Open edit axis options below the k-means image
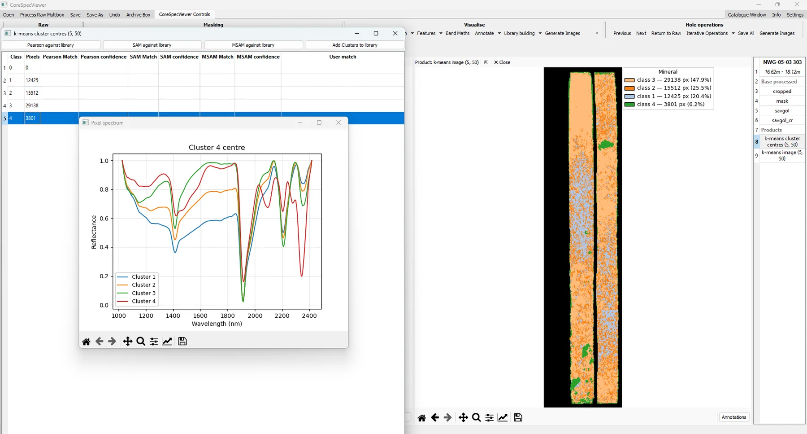The width and height of the screenshot is (807, 434). click(503, 418)
